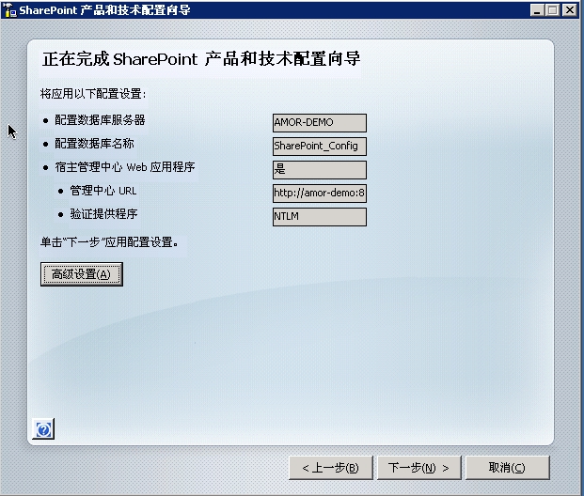Click the AMOR-DEMO database server field

pyautogui.click(x=320, y=123)
